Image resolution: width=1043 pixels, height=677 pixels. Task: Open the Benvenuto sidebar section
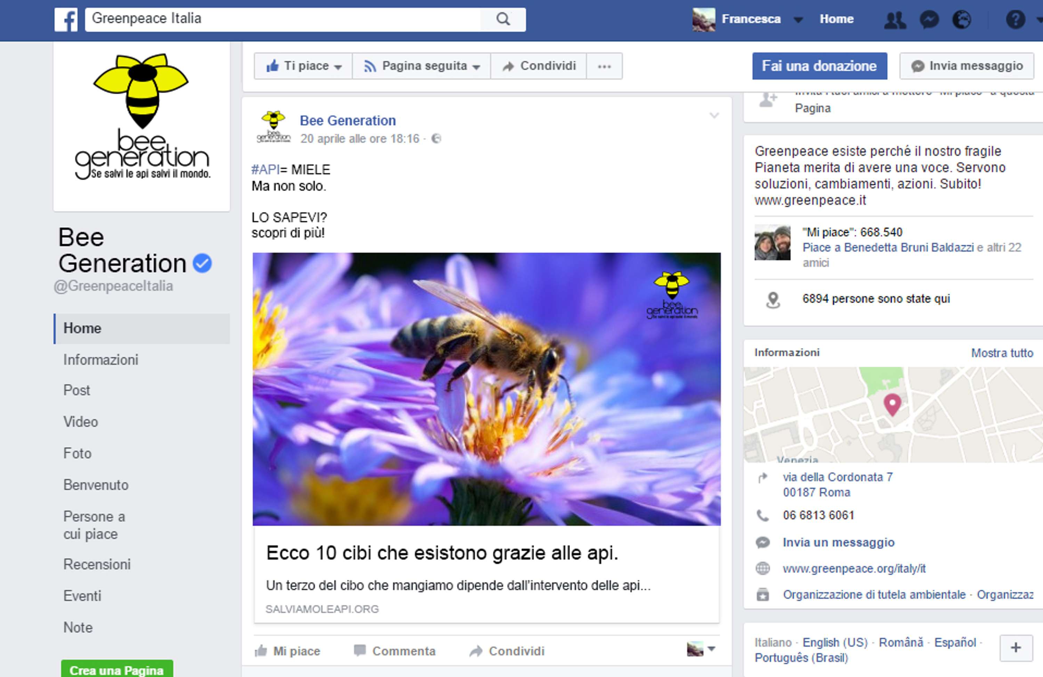(96, 485)
